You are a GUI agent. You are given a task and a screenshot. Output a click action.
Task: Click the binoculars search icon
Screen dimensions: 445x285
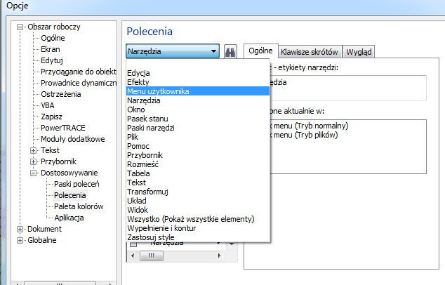click(x=231, y=52)
